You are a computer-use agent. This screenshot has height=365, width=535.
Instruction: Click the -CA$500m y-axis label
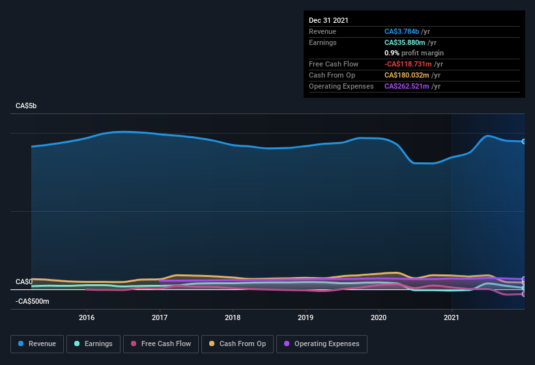(33, 302)
